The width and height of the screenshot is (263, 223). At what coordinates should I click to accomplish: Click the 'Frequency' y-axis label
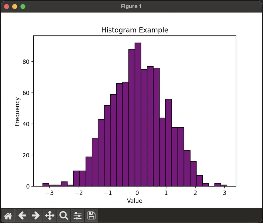pyautogui.click(x=17, y=111)
